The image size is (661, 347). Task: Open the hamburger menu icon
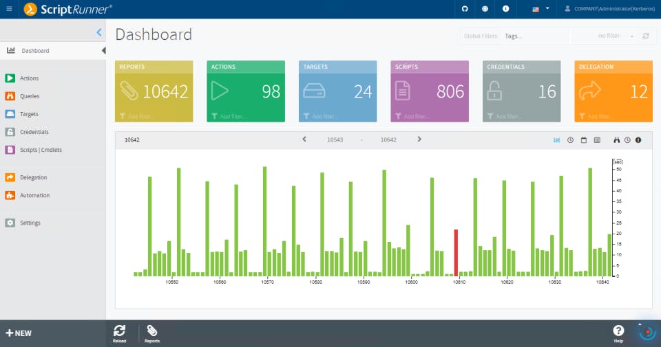click(x=9, y=9)
